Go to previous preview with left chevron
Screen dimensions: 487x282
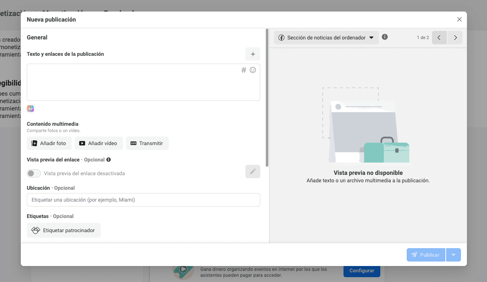[439, 38]
